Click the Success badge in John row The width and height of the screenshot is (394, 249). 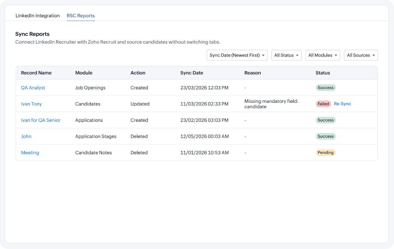326,136
